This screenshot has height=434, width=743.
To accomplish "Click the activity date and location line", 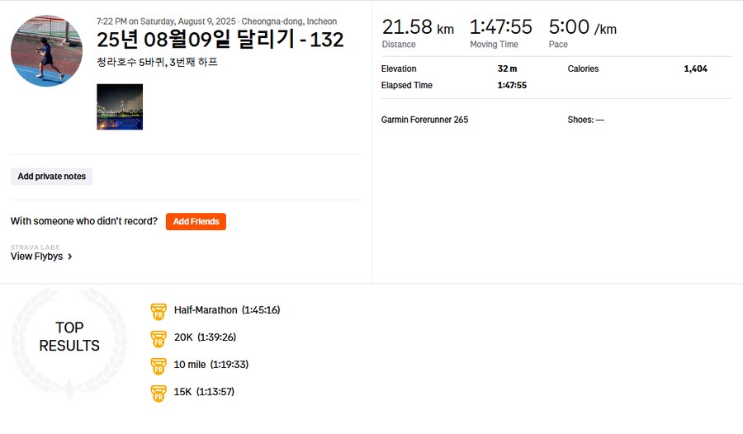I will pyautogui.click(x=216, y=21).
